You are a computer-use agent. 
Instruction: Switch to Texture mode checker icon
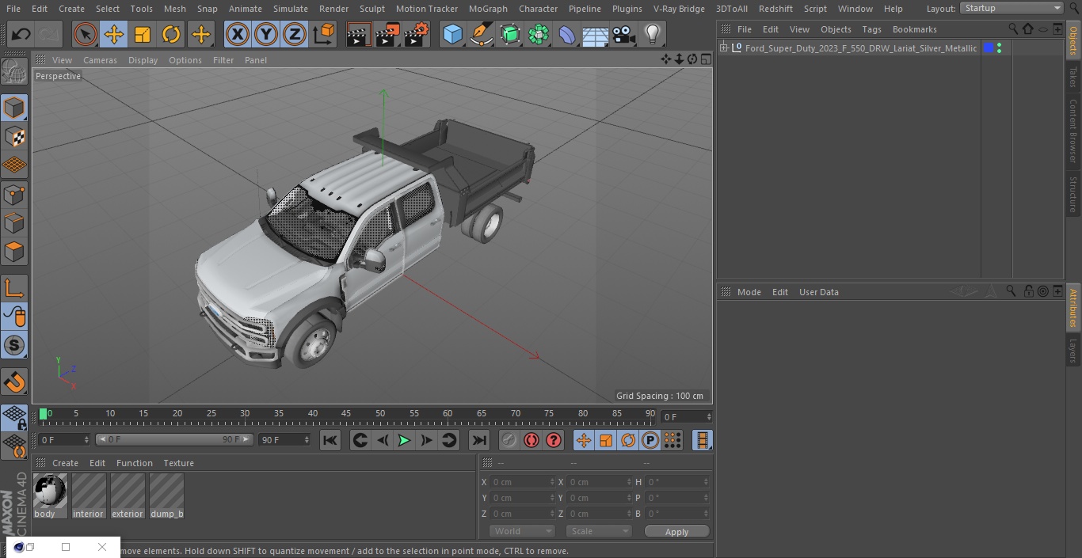click(14, 137)
